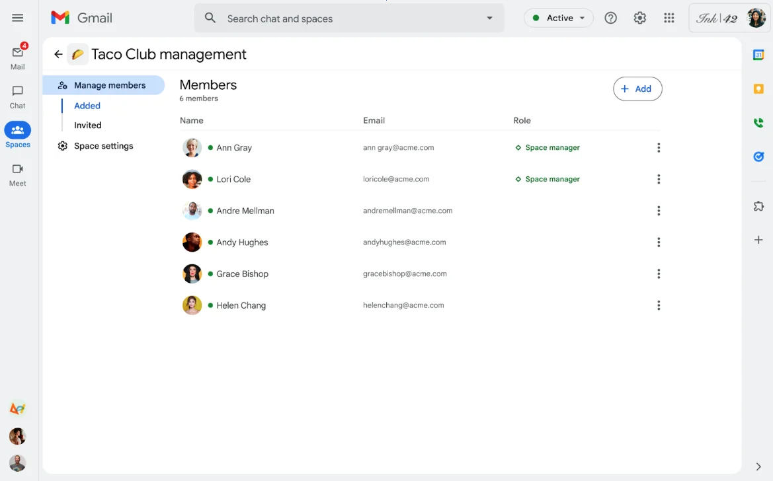This screenshot has height=481, width=773.
Task: Open Space settings in the left menu
Action: [x=103, y=146]
